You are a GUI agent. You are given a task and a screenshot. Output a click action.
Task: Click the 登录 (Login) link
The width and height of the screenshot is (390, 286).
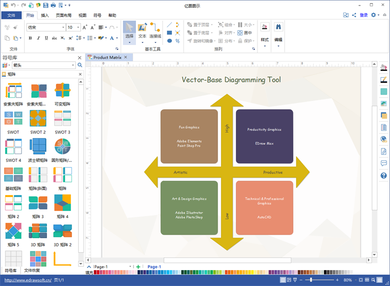click(x=363, y=15)
